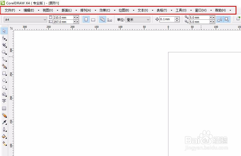Set page orientation to landscape
Screen dimensions: 241x156
coord(93,20)
